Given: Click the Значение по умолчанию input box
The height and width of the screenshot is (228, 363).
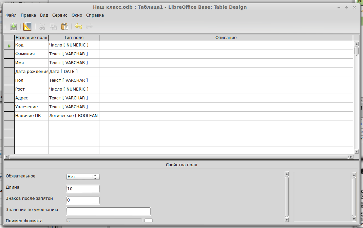Looking at the screenshot, I should [x=108, y=211].
